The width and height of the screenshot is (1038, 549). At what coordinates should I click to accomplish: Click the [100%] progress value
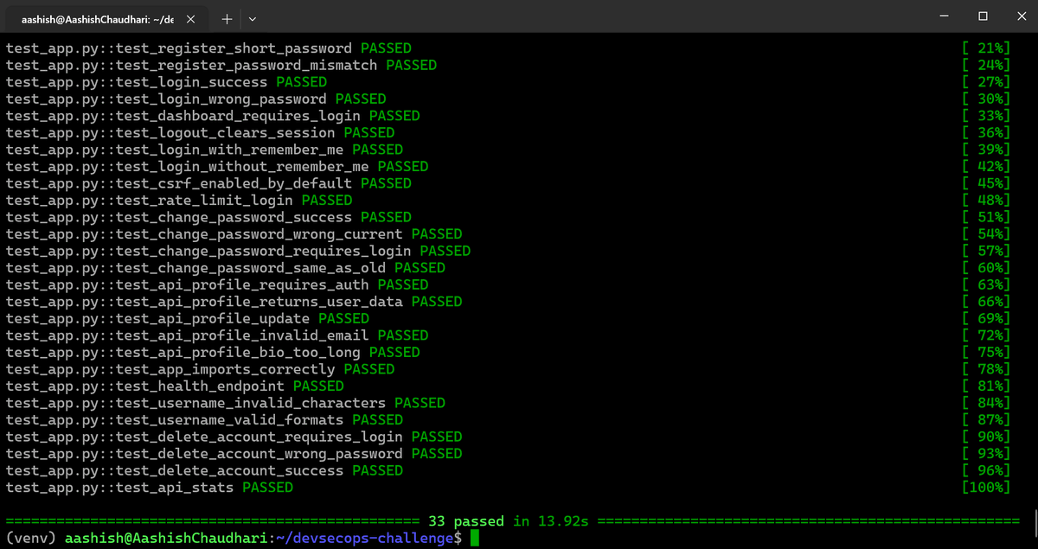[985, 487]
